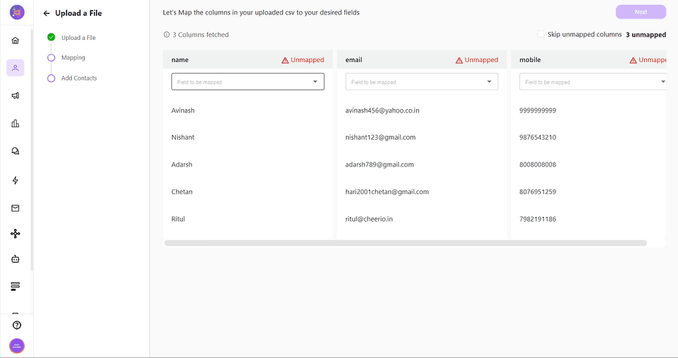Select the Add Contacts step label

[79, 78]
